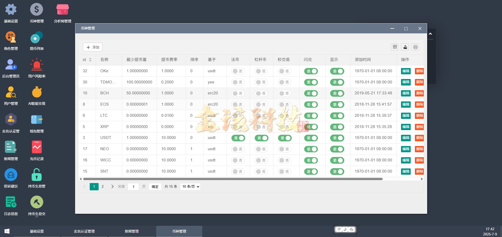Turn off 显示 display toggle for BCH
502x237 pixels.
[337, 93]
